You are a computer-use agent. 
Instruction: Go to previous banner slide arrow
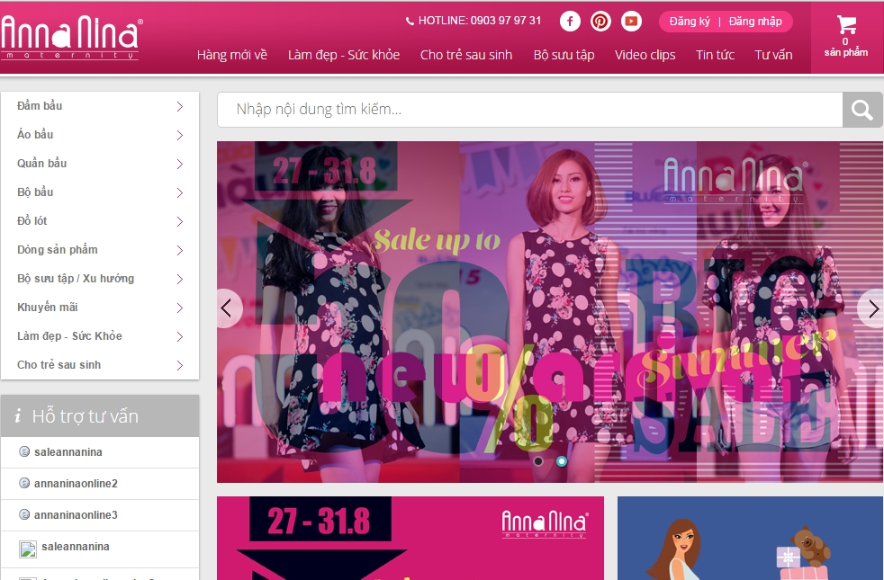click(229, 308)
